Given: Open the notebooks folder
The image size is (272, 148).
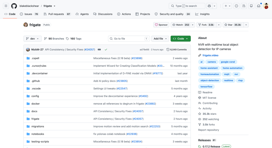Looking at the screenshot, I should click(x=38, y=134).
